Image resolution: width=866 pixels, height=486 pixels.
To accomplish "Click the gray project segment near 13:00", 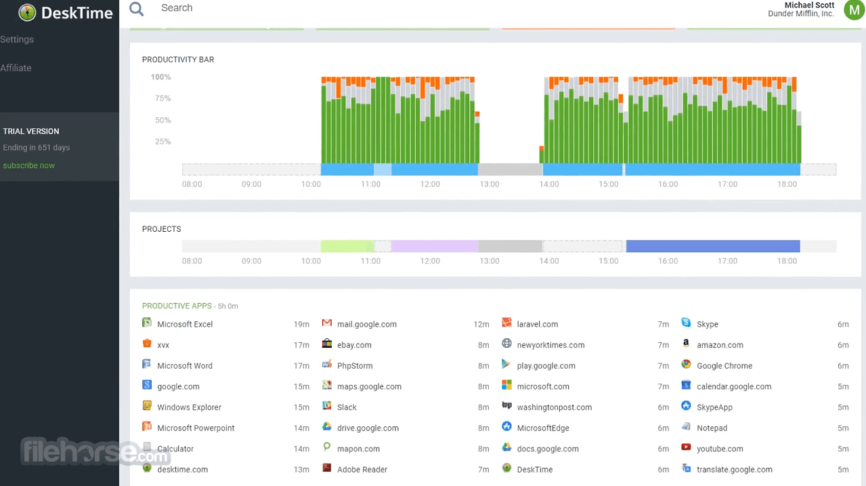I will point(511,246).
